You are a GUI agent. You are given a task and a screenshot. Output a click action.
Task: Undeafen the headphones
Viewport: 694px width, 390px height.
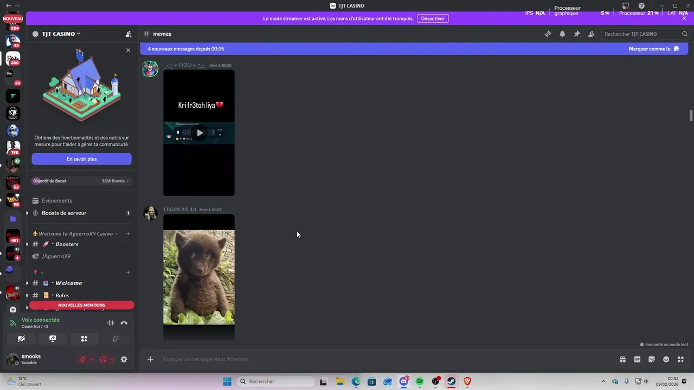(x=103, y=359)
